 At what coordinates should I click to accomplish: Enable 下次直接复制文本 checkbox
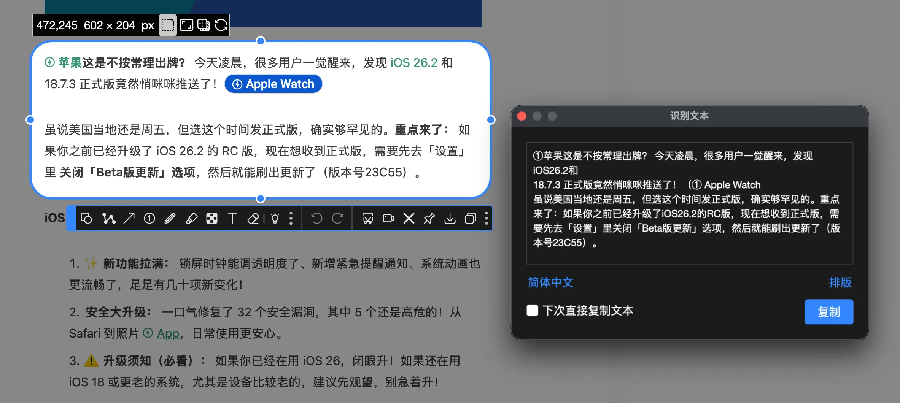(x=532, y=310)
